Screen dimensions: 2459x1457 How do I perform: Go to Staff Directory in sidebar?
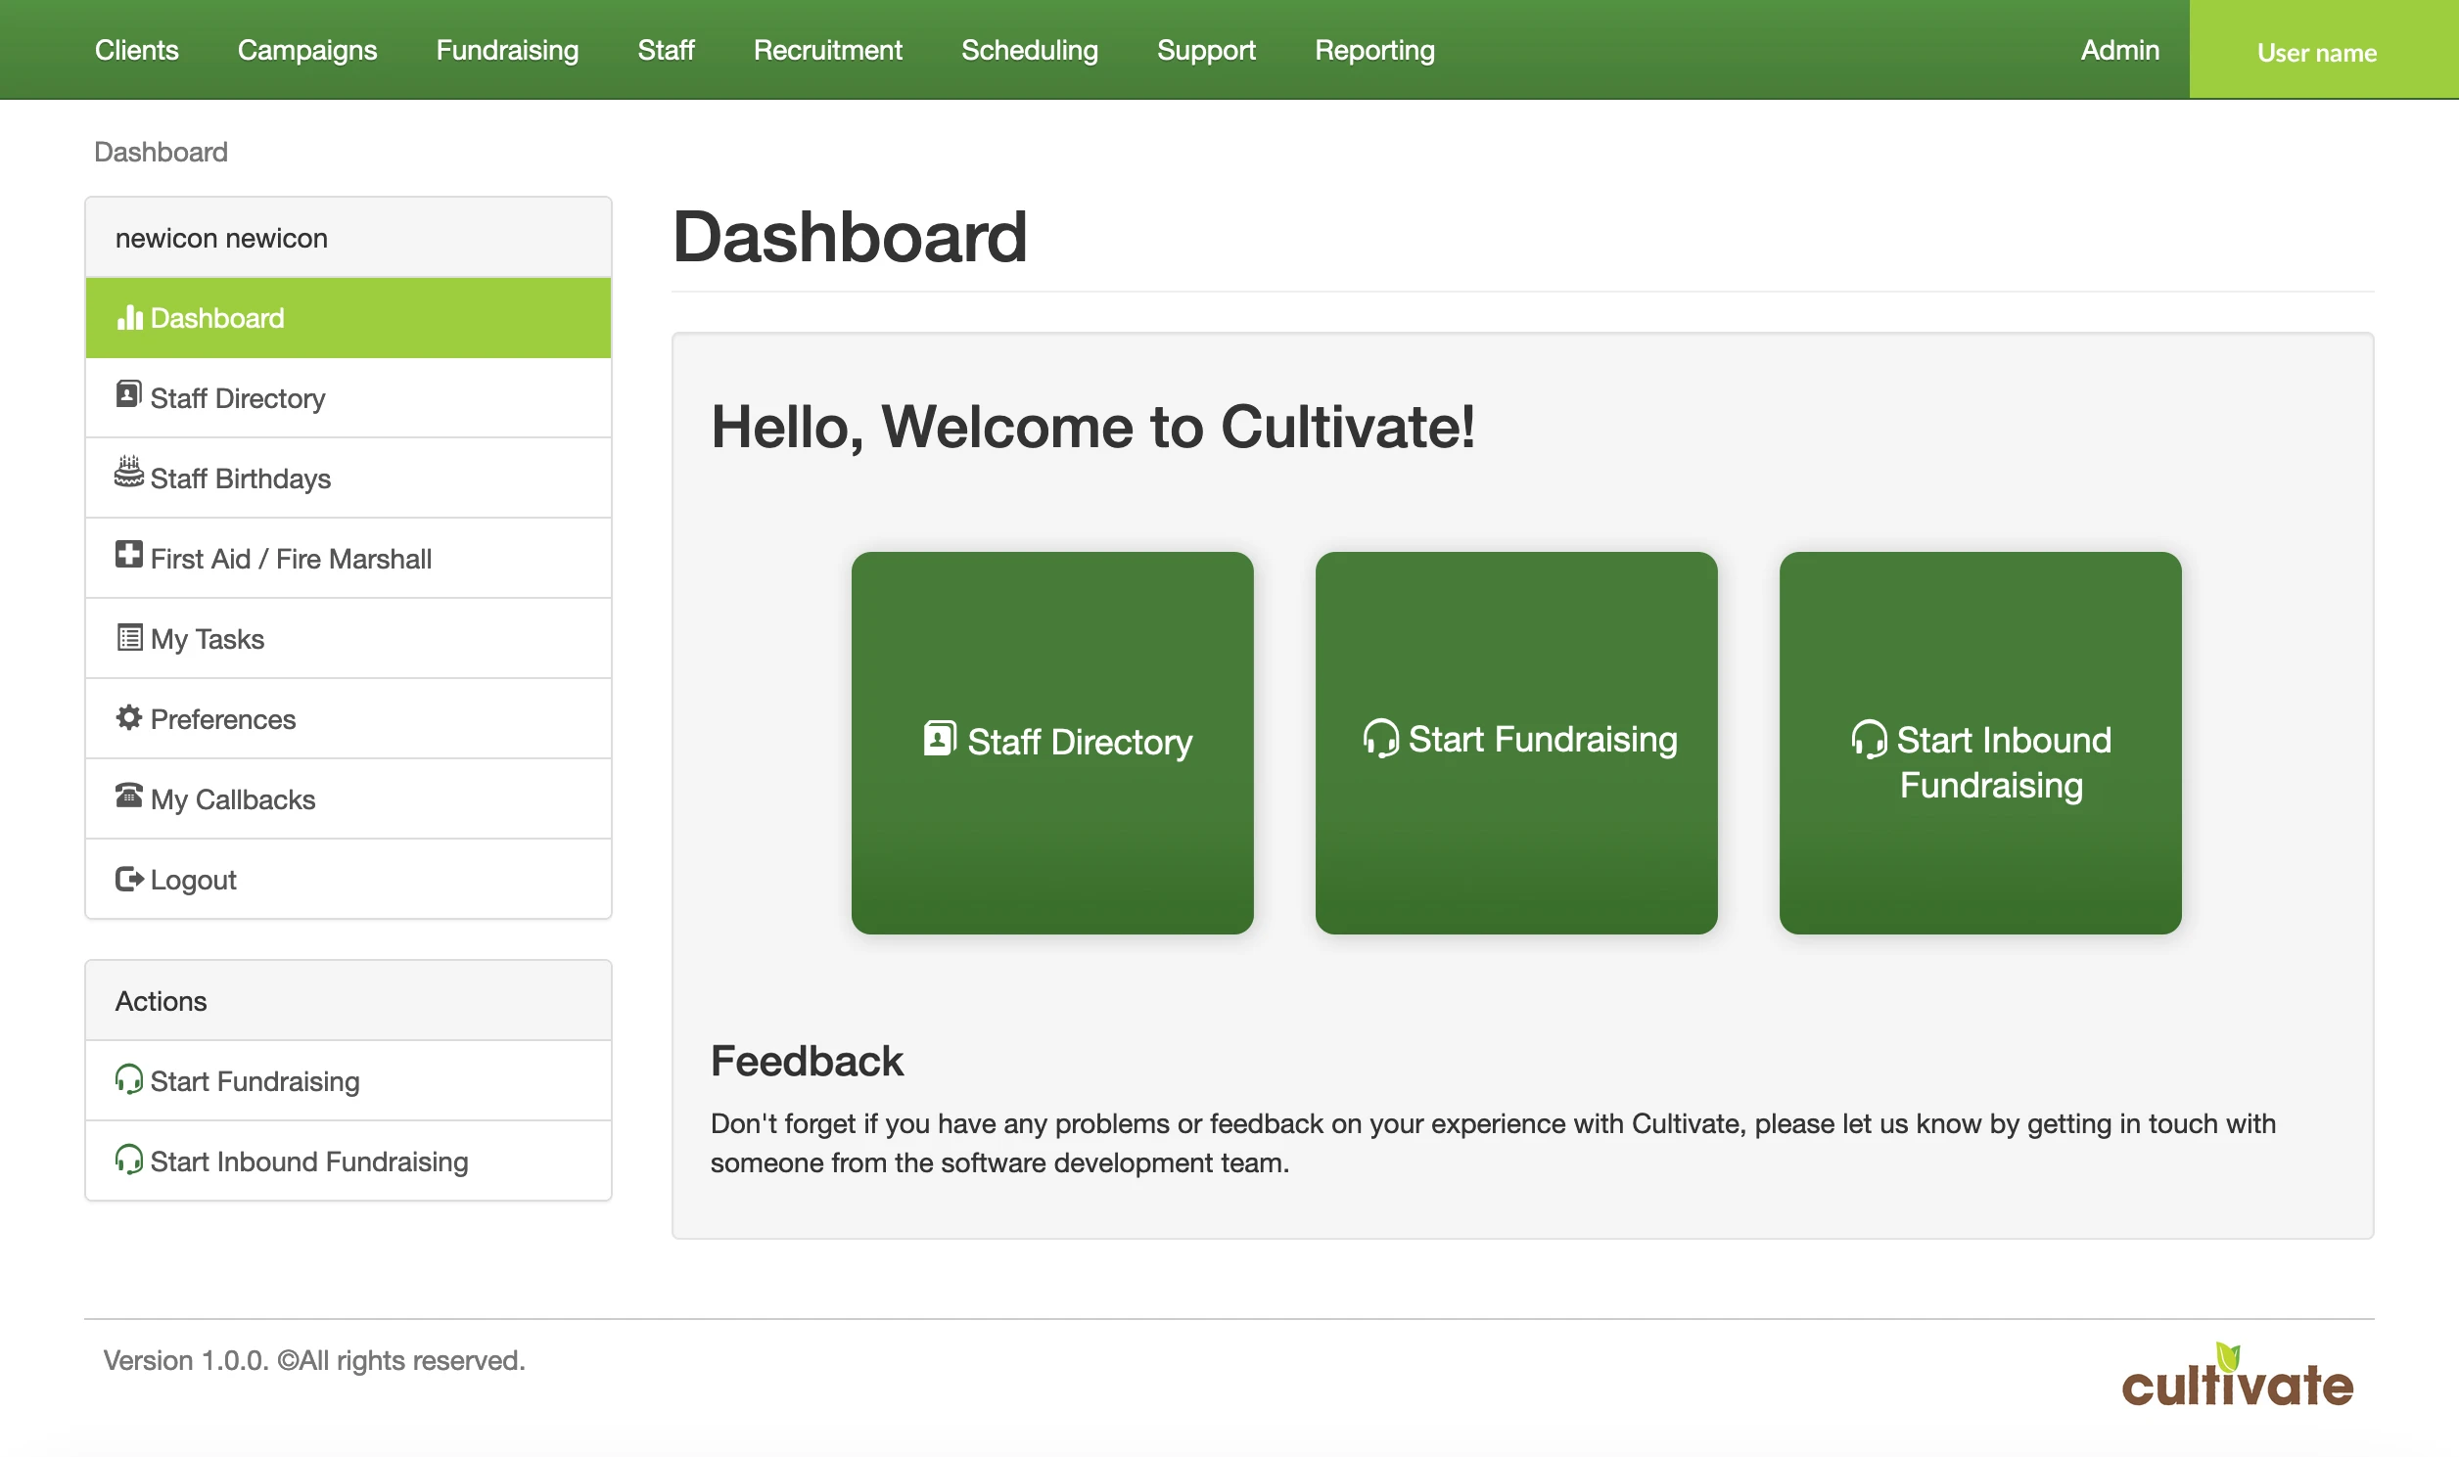pos(348,398)
